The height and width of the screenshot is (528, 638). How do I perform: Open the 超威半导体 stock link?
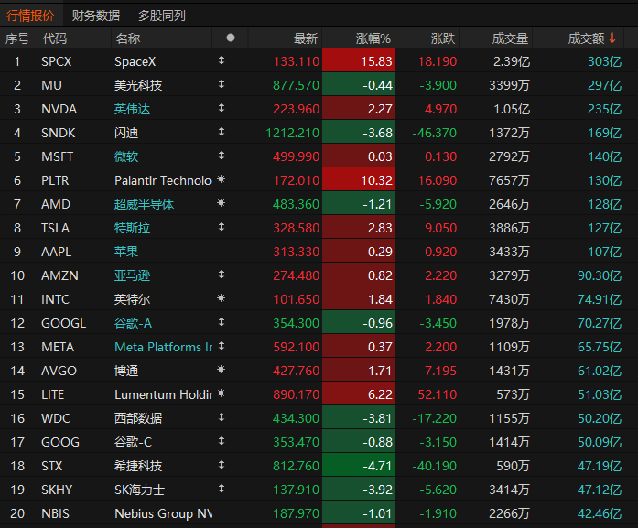[x=144, y=204]
